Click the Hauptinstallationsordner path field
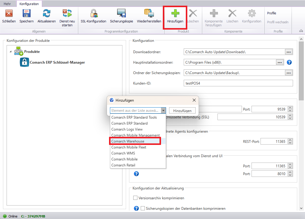The height and width of the screenshot is (219, 305). click(230, 62)
